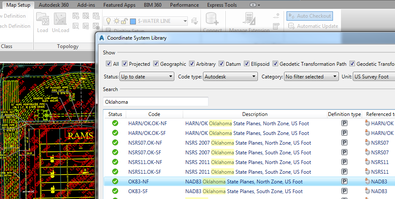Sort by the Status column header
Screen dimensions: 395x199
coord(115,114)
